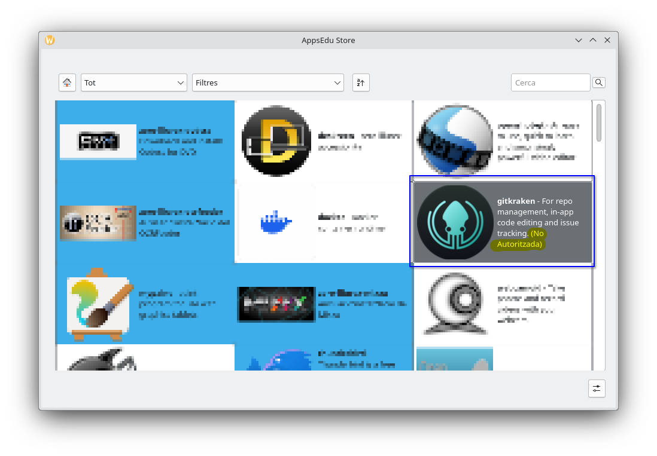
Task: Select the webcam app icon
Action: [x=455, y=304]
